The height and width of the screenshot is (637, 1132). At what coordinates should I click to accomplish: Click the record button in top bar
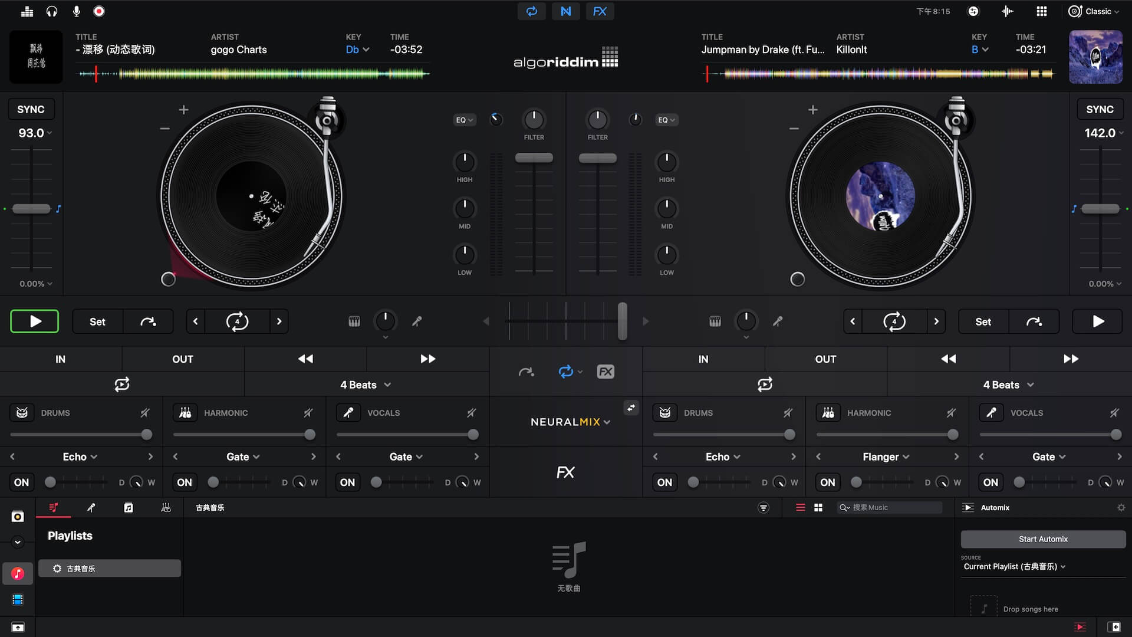pos(99,11)
